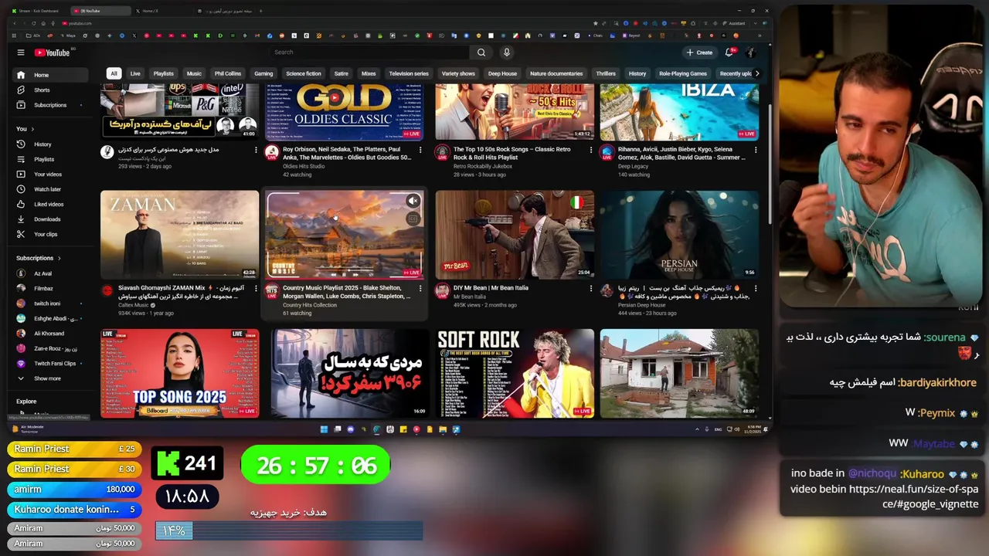Image resolution: width=989 pixels, height=556 pixels.
Task: Select the Phil Collins filter chip
Action: [228, 73]
